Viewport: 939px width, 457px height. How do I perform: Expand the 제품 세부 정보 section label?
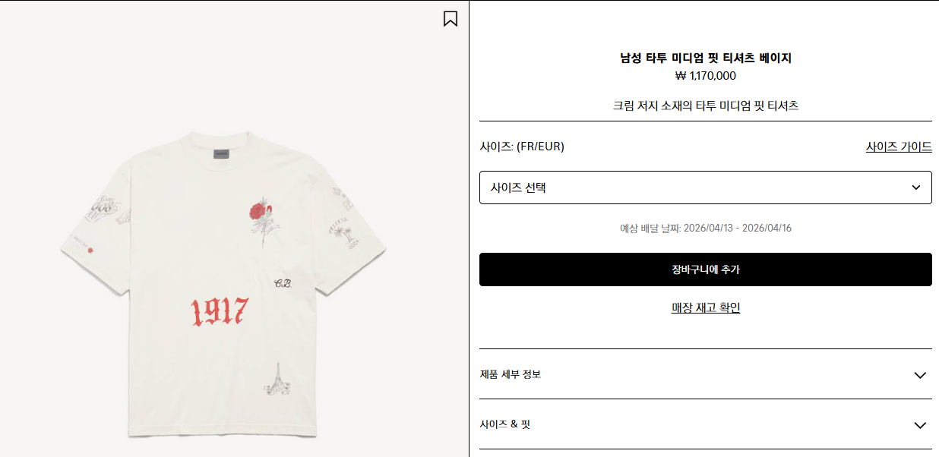click(511, 374)
